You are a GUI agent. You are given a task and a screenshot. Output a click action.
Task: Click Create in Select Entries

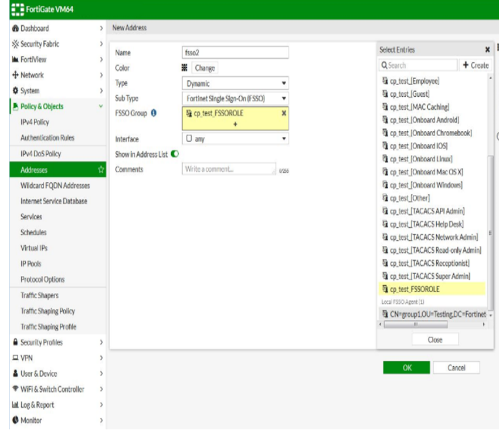click(x=476, y=65)
